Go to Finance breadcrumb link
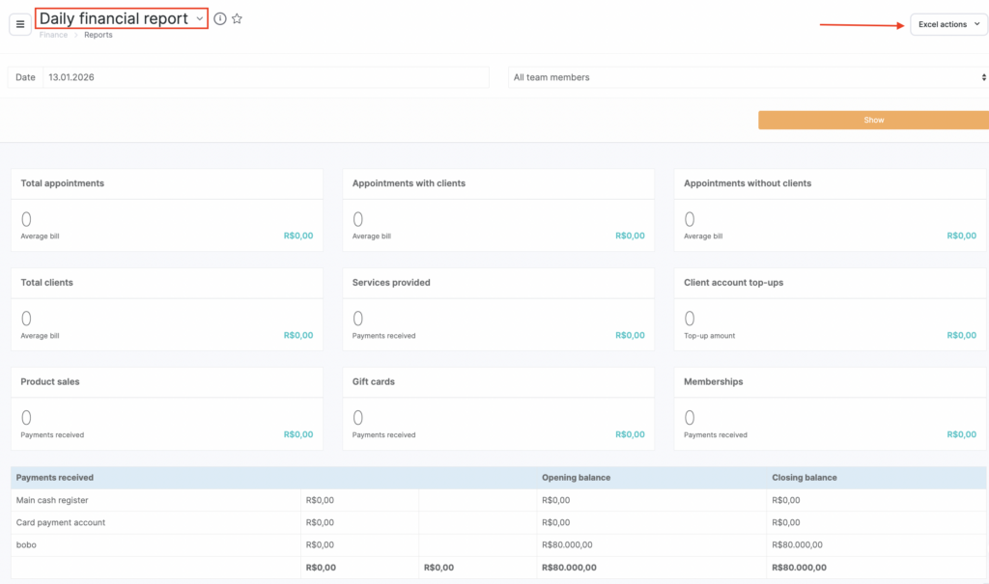Viewport: 989px width, 584px height. [x=53, y=35]
